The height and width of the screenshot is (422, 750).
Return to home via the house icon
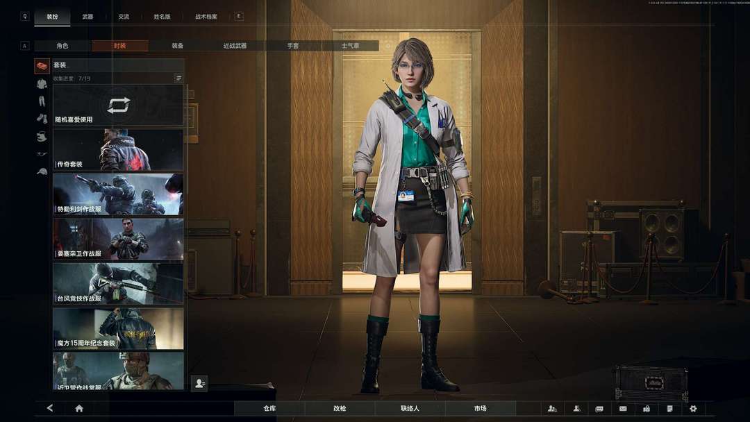tap(79, 408)
